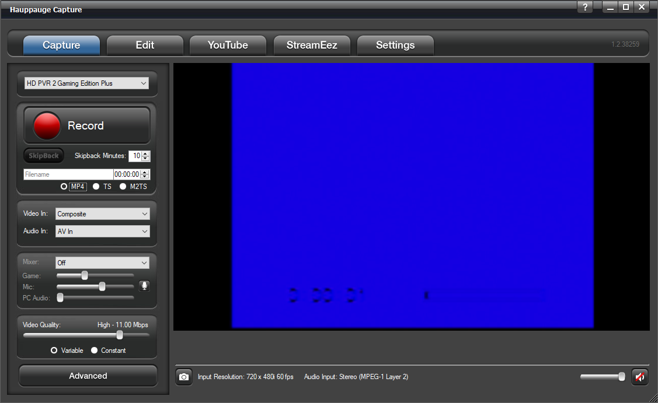Click the Input Resolution 720 x 480i status text

click(x=245, y=377)
